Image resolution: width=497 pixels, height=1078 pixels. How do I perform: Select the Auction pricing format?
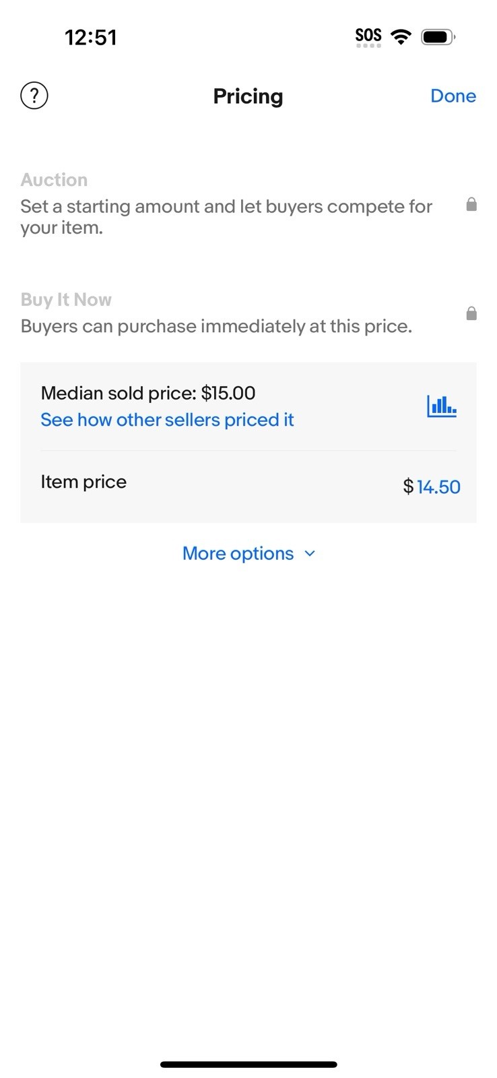click(54, 180)
